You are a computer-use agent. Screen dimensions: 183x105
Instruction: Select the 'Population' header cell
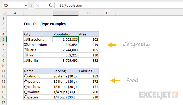click(x=66, y=34)
